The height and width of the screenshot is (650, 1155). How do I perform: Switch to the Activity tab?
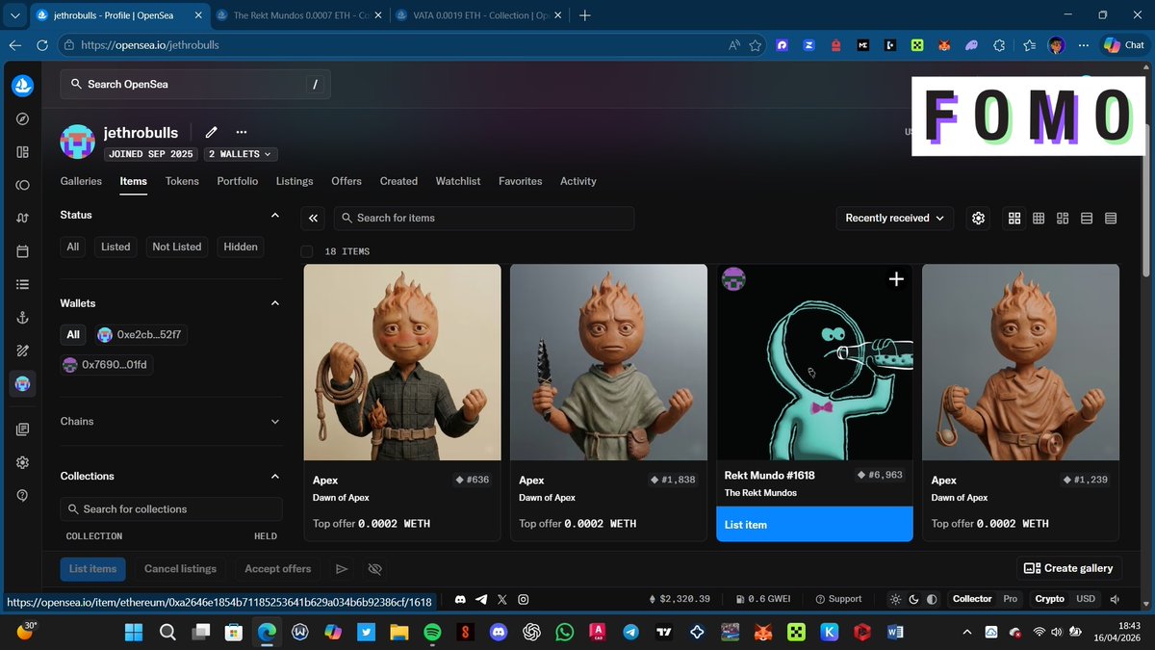578,181
